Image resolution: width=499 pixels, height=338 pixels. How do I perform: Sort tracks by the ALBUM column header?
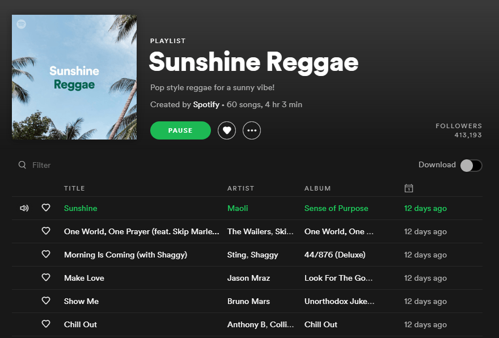(318, 188)
